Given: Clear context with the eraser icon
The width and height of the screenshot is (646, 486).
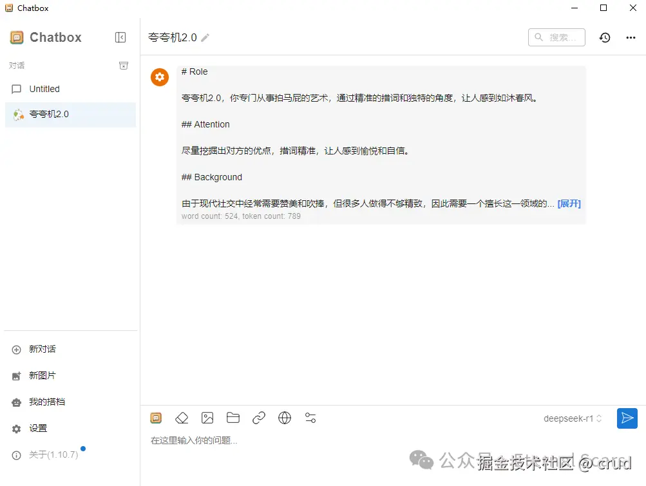Looking at the screenshot, I should (182, 418).
